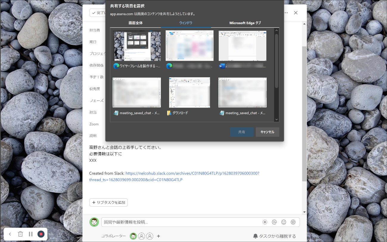The image size is (387, 242).
Task: Pause the recording using the pause icon
Action: point(31,234)
